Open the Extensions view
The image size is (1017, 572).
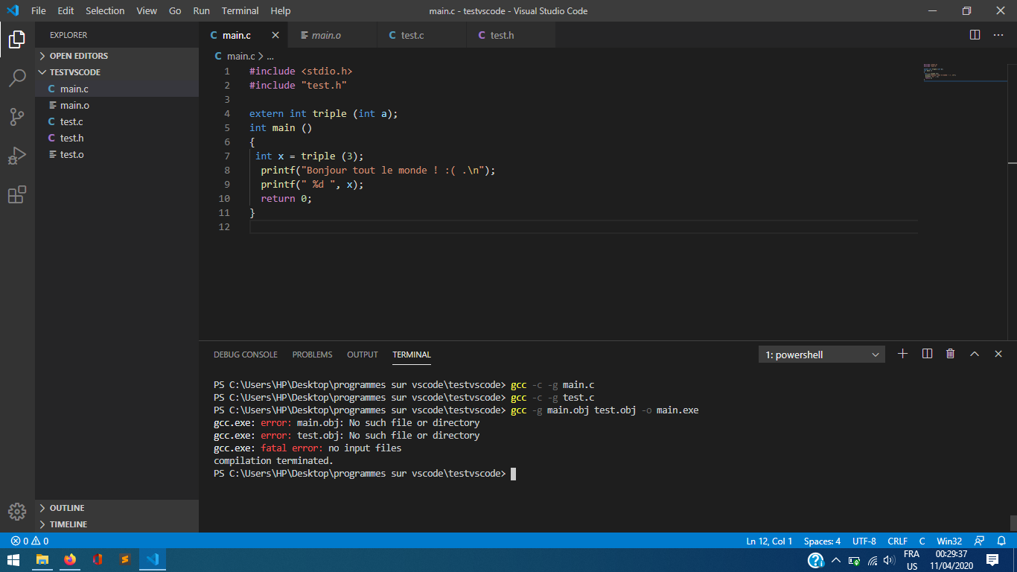pyautogui.click(x=17, y=194)
